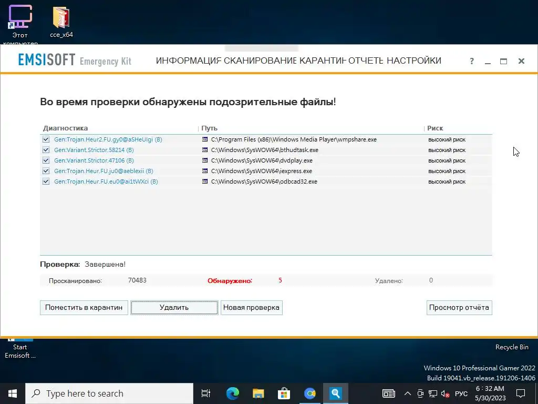Sort by the Путь column header
Image resolution: width=538 pixels, height=404 pixels.
coord(209,128)
